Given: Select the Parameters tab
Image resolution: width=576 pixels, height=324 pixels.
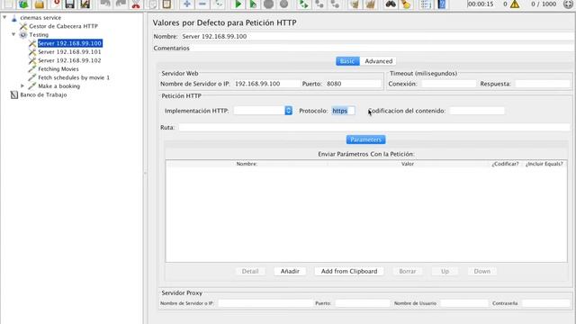Looking at the screenshot, I should 365,139.
